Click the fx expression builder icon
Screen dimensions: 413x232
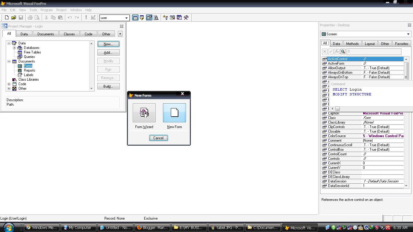coord(337,52)
